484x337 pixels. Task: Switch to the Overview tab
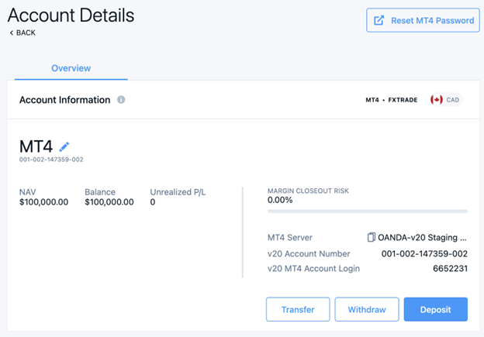[x=71, y=68]
